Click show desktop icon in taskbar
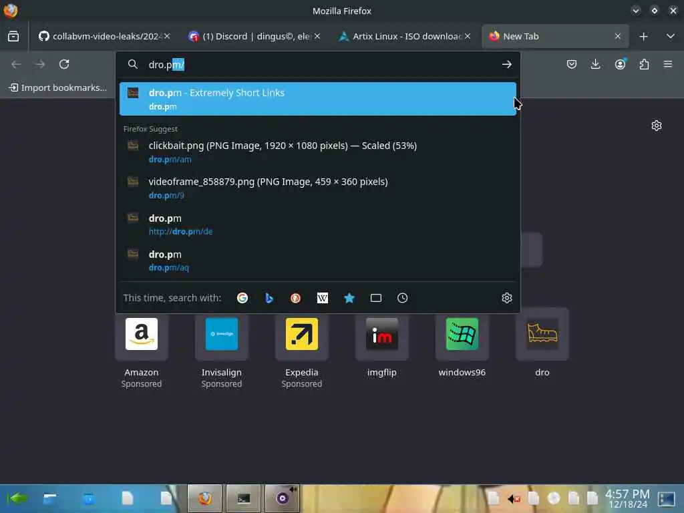The width and height of the screenshot is (684, 513). (x=667, y=498)
